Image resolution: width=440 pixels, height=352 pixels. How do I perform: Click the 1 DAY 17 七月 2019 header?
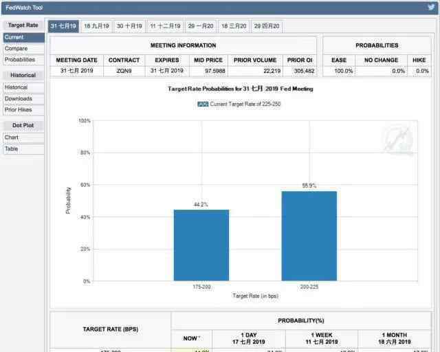coord(249,338)
